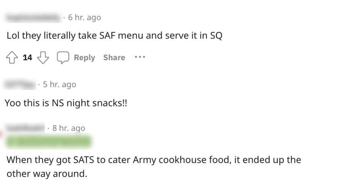Open the "8 hr. ago" timestamp link

[69, 128]
